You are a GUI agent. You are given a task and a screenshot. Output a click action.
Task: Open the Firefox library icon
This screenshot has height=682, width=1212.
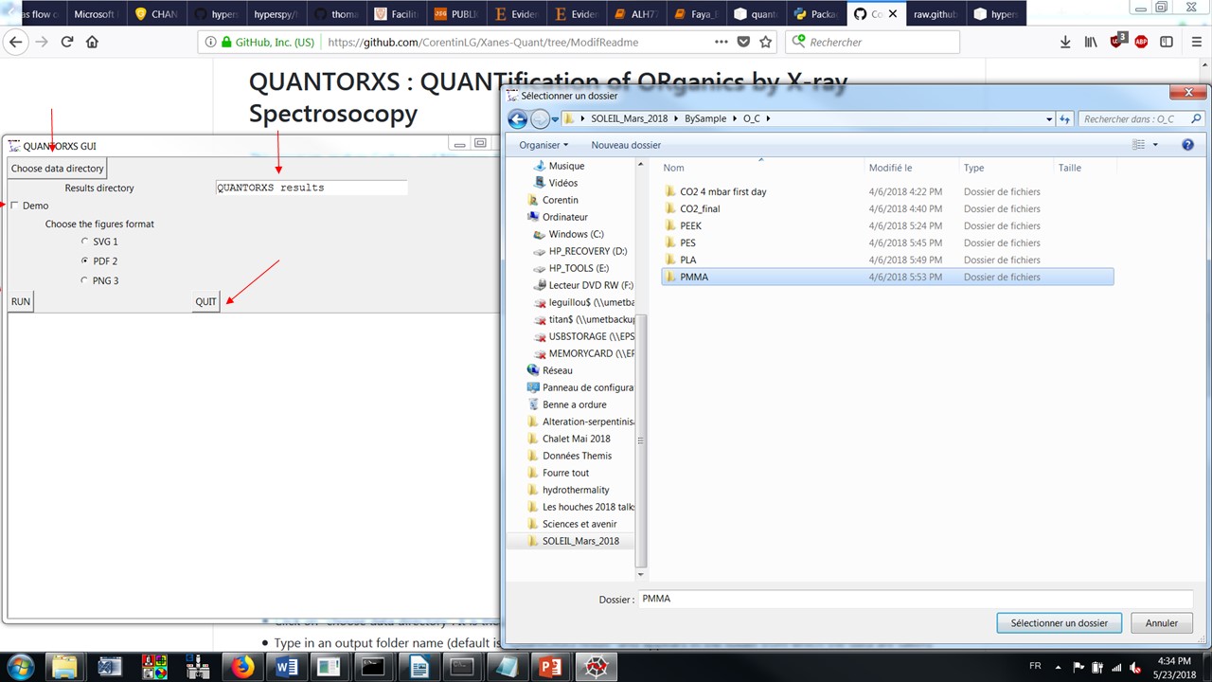click(x=1091, y=42)
